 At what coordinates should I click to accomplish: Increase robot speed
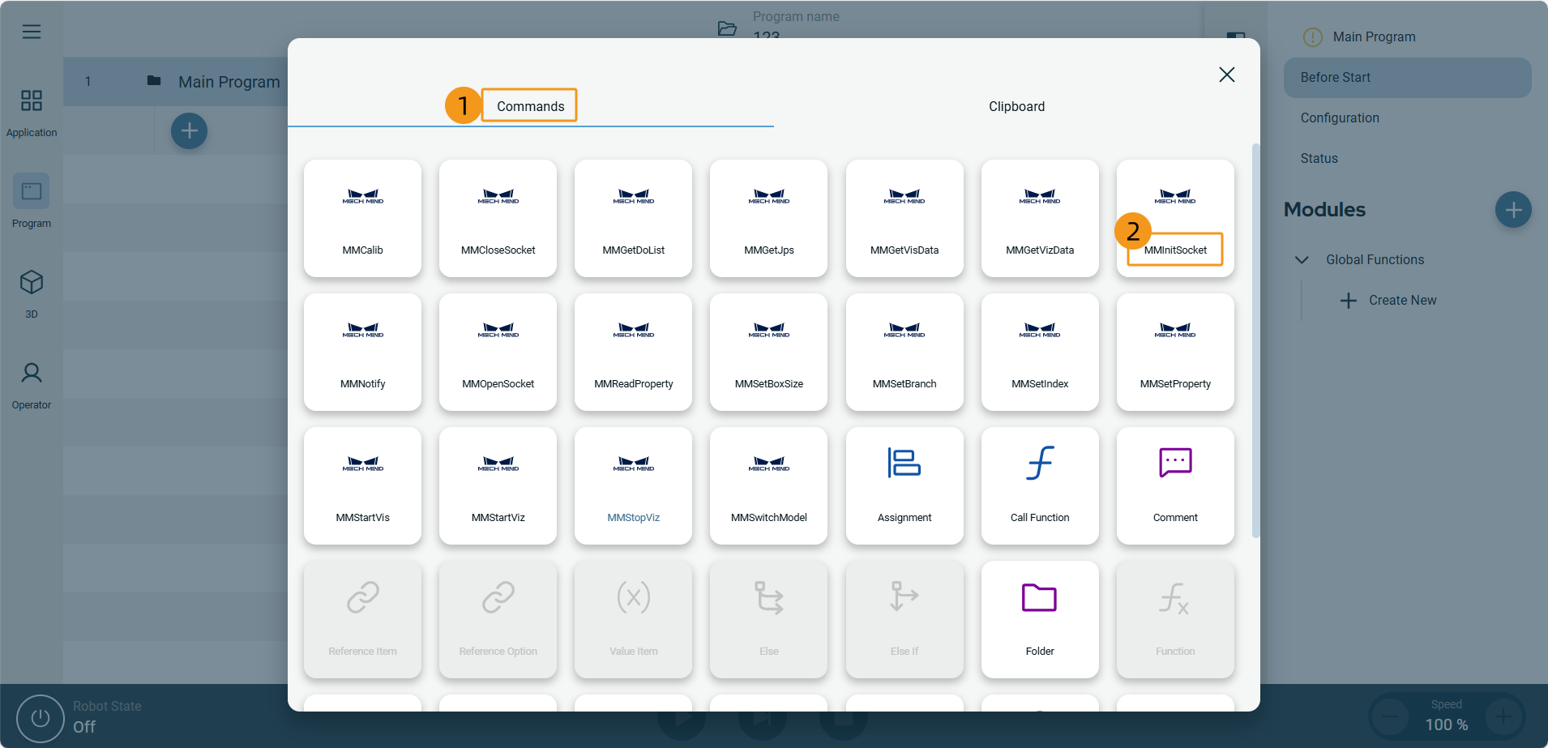point(1503,716)
